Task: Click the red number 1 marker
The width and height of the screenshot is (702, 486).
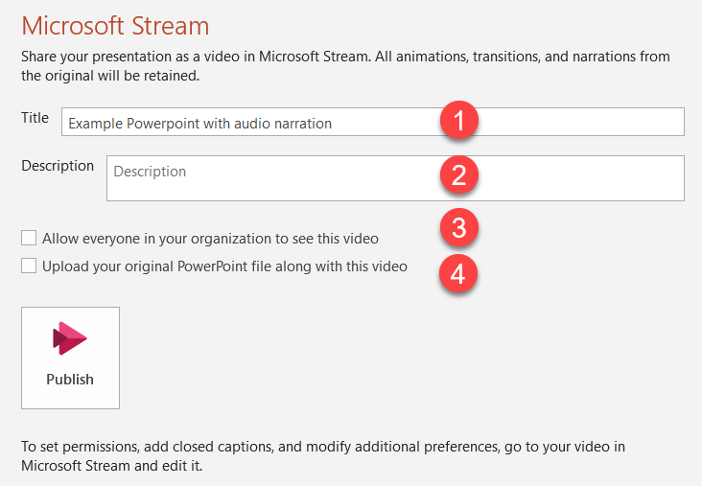Action: pos(459,120)
